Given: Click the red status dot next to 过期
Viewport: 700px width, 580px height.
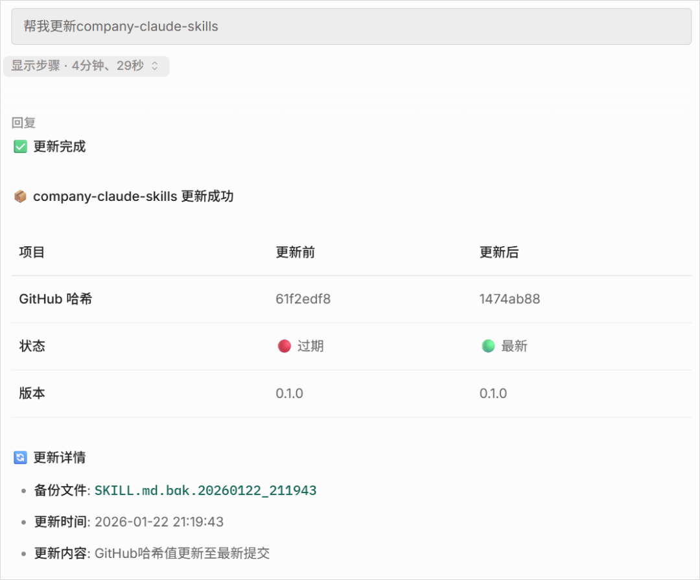Looking at the screenshot, I should pyautogui.click(x=285, y=346).
